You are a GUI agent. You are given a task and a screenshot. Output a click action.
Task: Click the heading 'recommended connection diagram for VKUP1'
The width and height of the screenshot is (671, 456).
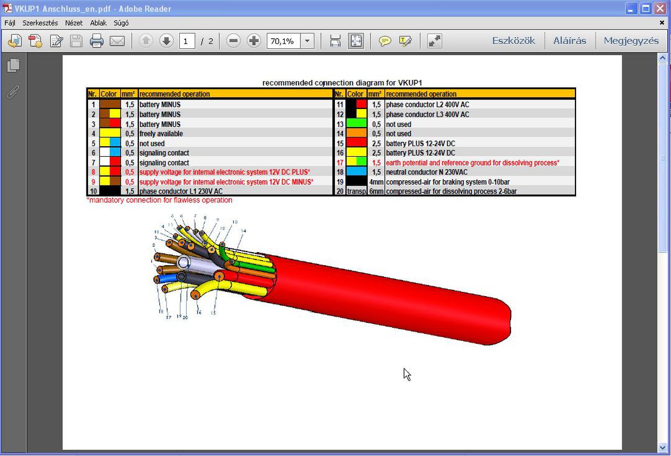(342, 83)
